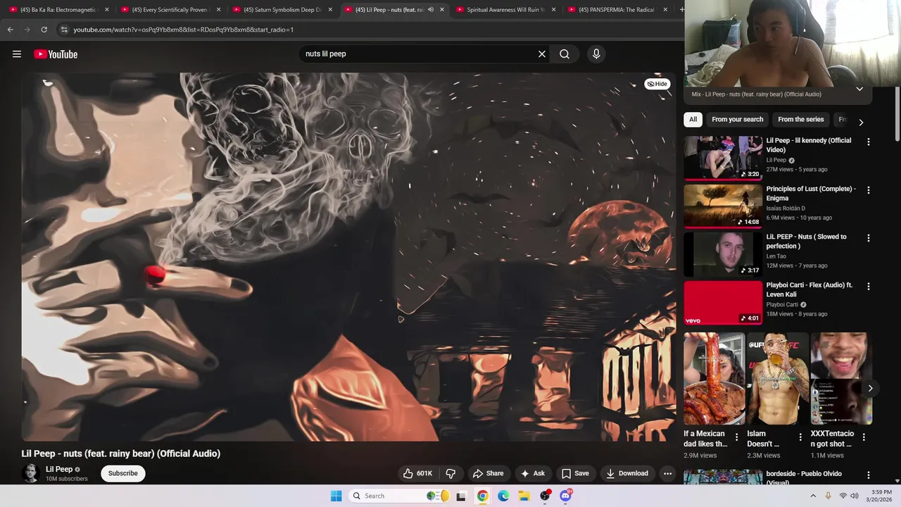Open 'lil kennedy (Official Video)' thumbnail

coord(723,158)
